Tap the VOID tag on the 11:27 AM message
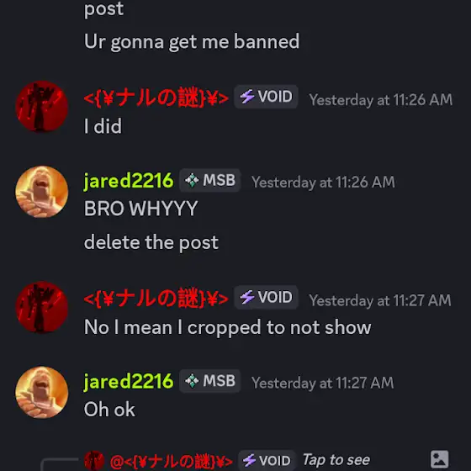Viewport: 471px width, 471px height. [266, 297]
